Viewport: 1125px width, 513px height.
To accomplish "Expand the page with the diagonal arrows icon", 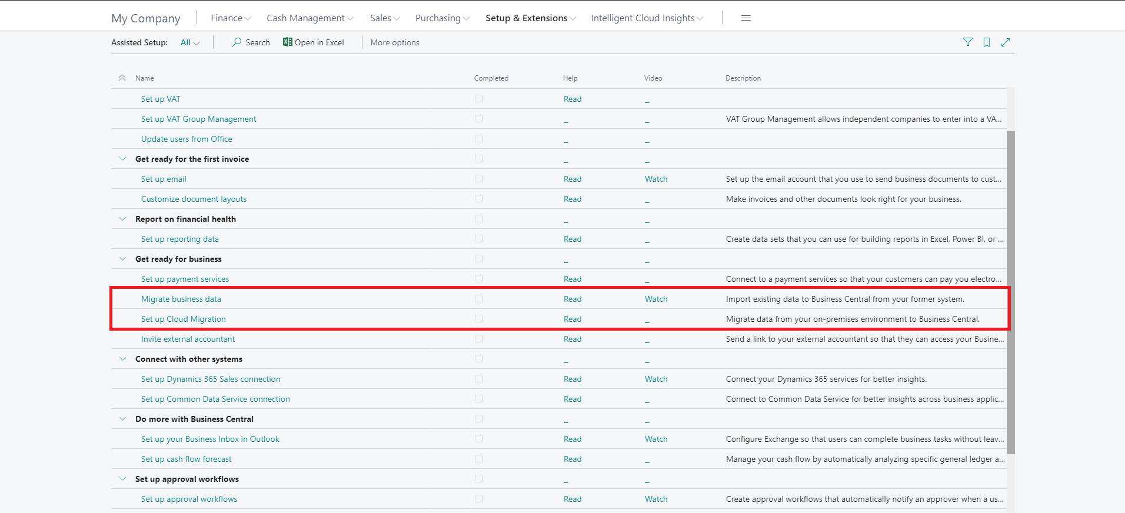I will tap(1006, 42).
